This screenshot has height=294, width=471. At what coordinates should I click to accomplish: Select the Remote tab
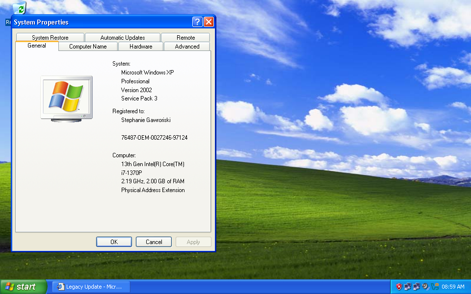(185, 38)
